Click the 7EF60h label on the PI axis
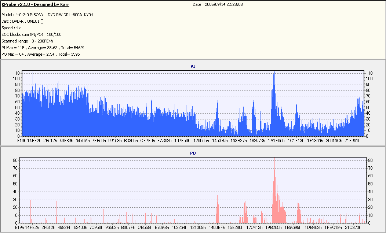 [x=99, y=141]
